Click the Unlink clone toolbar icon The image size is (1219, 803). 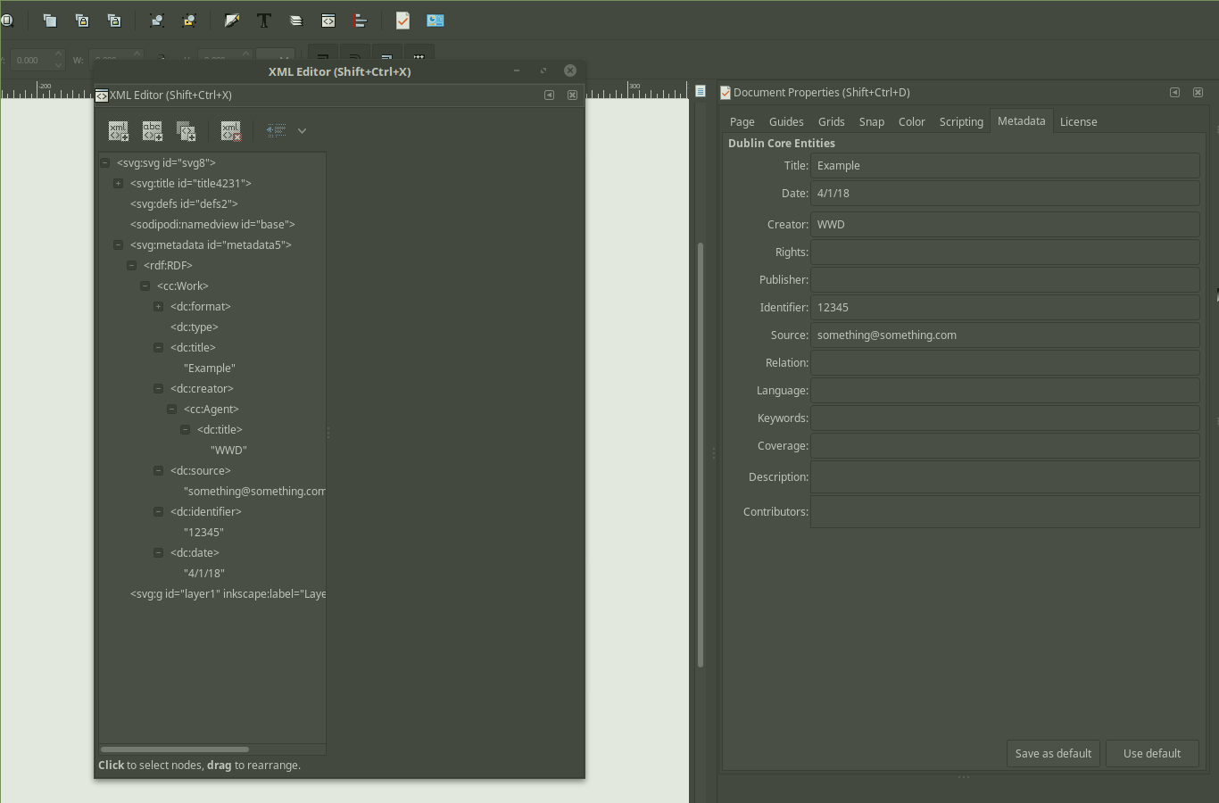point(114,20)
